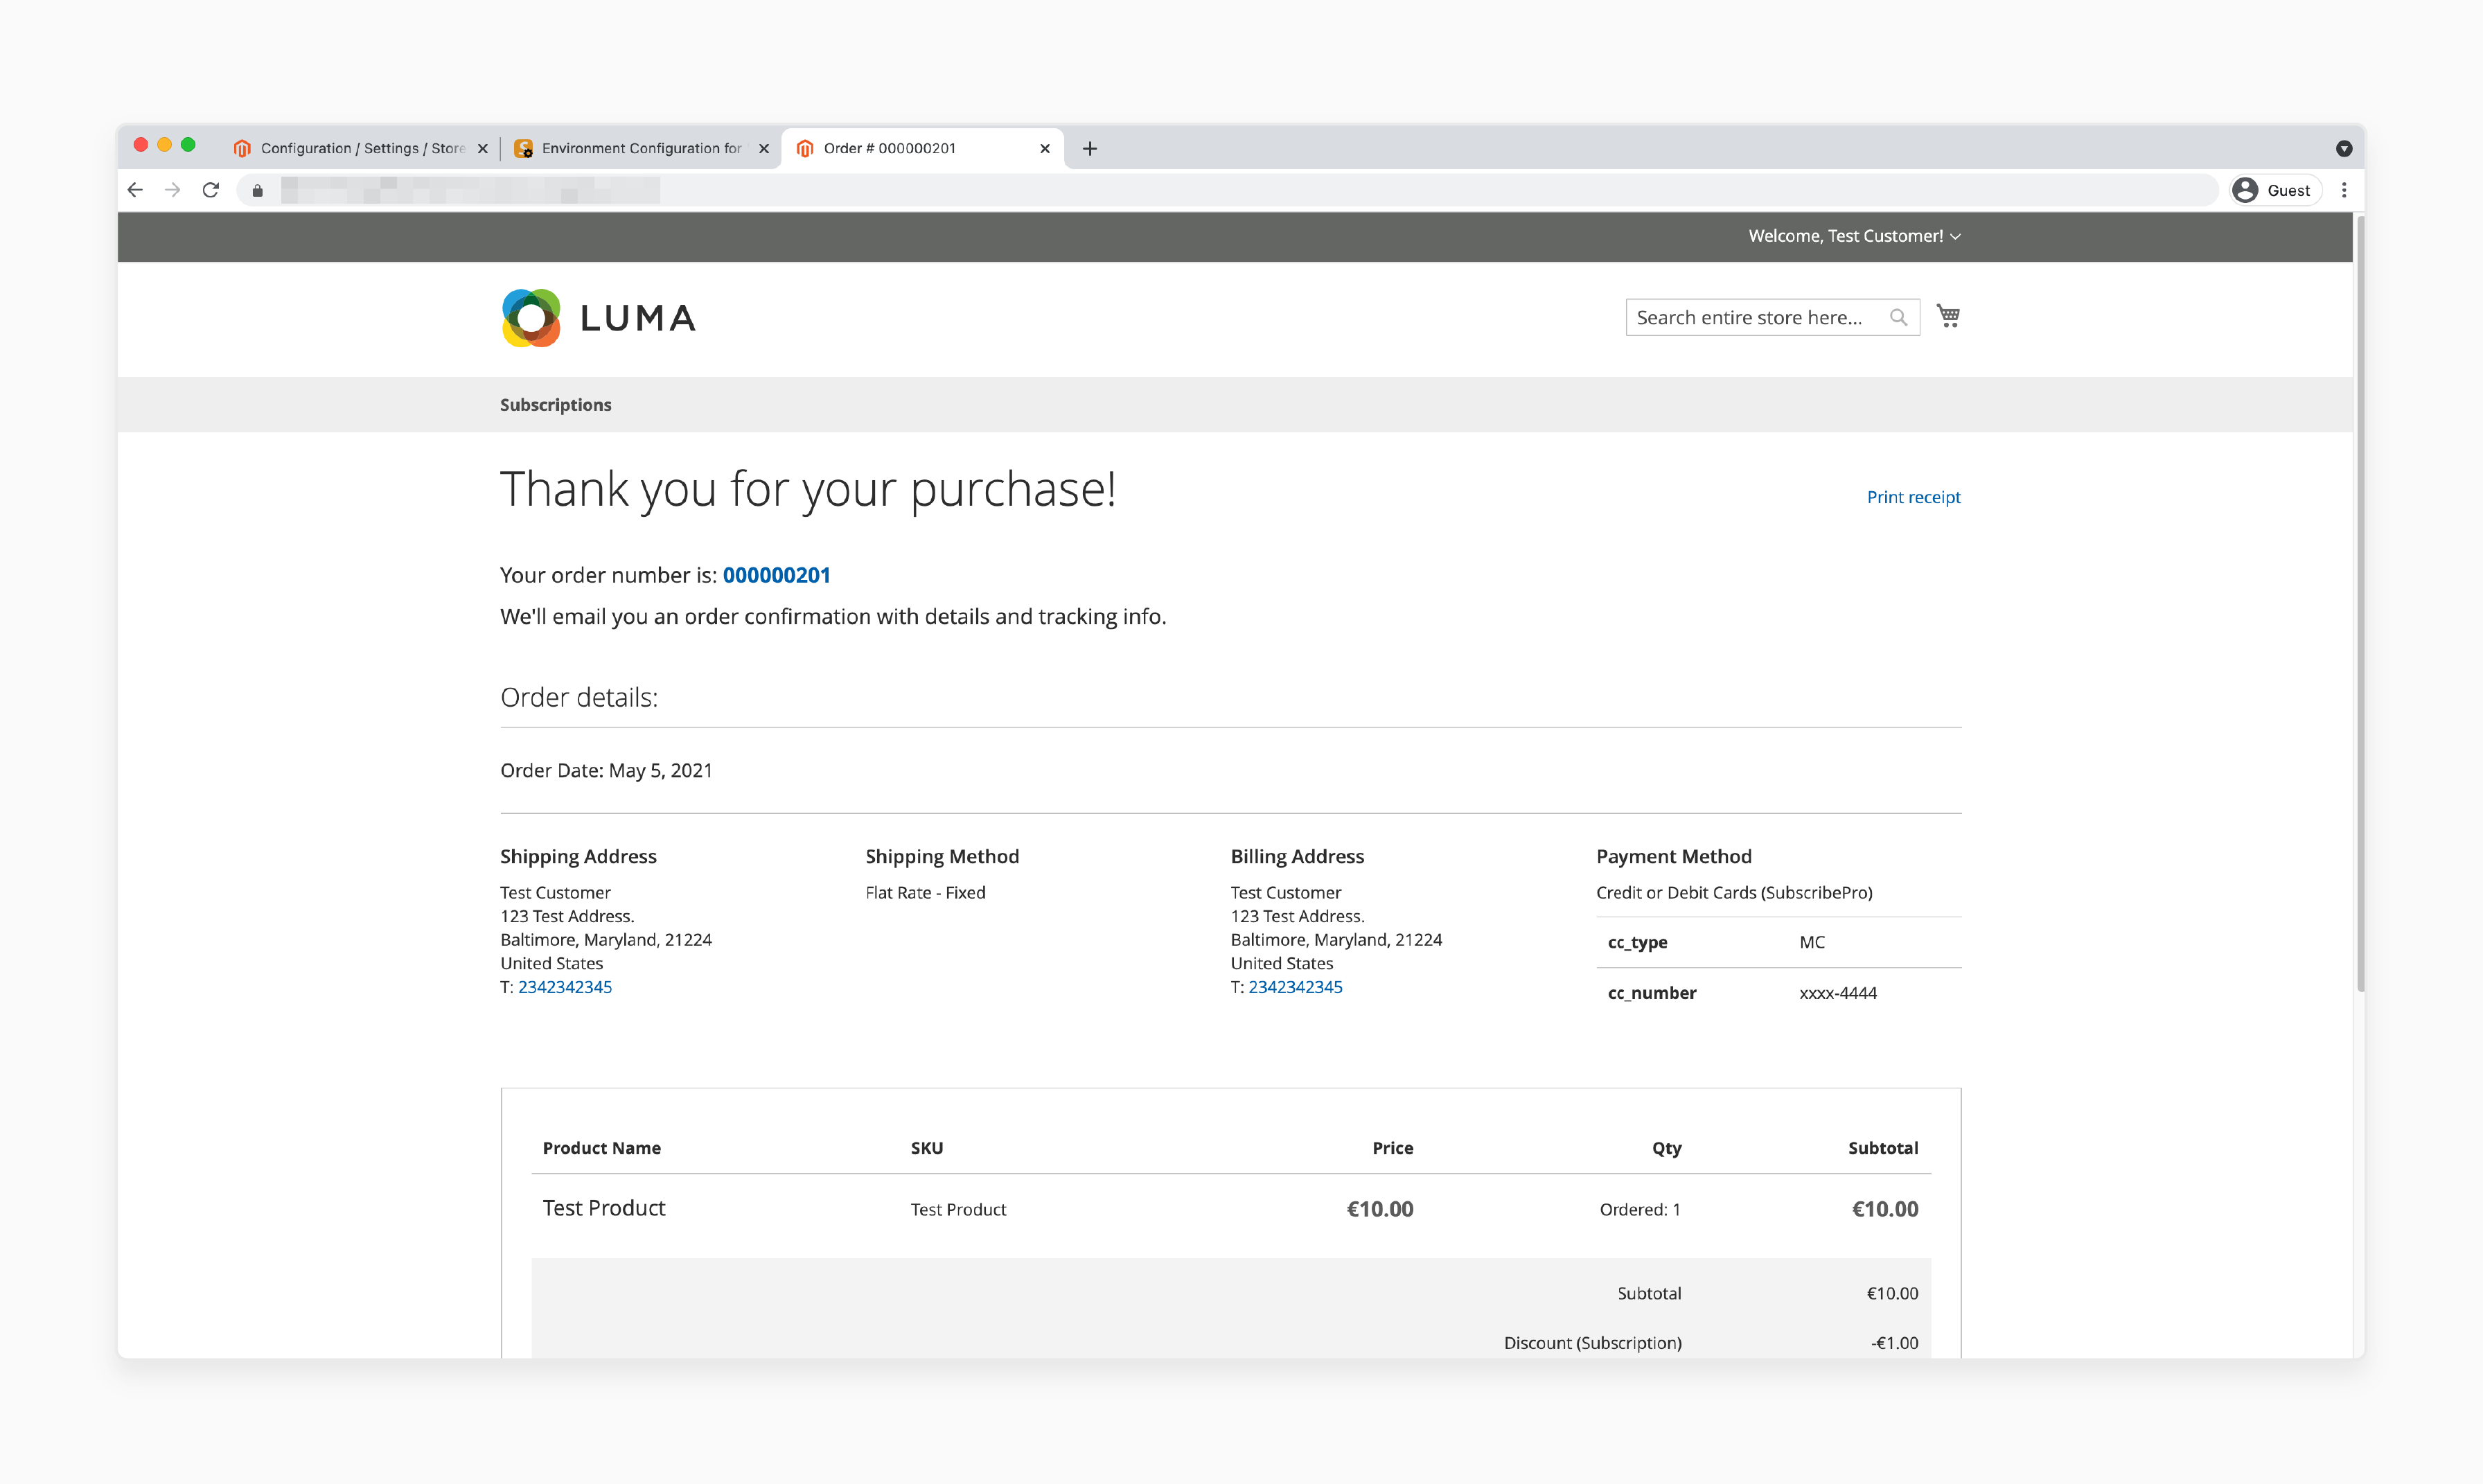The width and height of the screenshot is (2483, 1484).
Task: Click shipping address phone 2342342345
Action: click(564, 986)
